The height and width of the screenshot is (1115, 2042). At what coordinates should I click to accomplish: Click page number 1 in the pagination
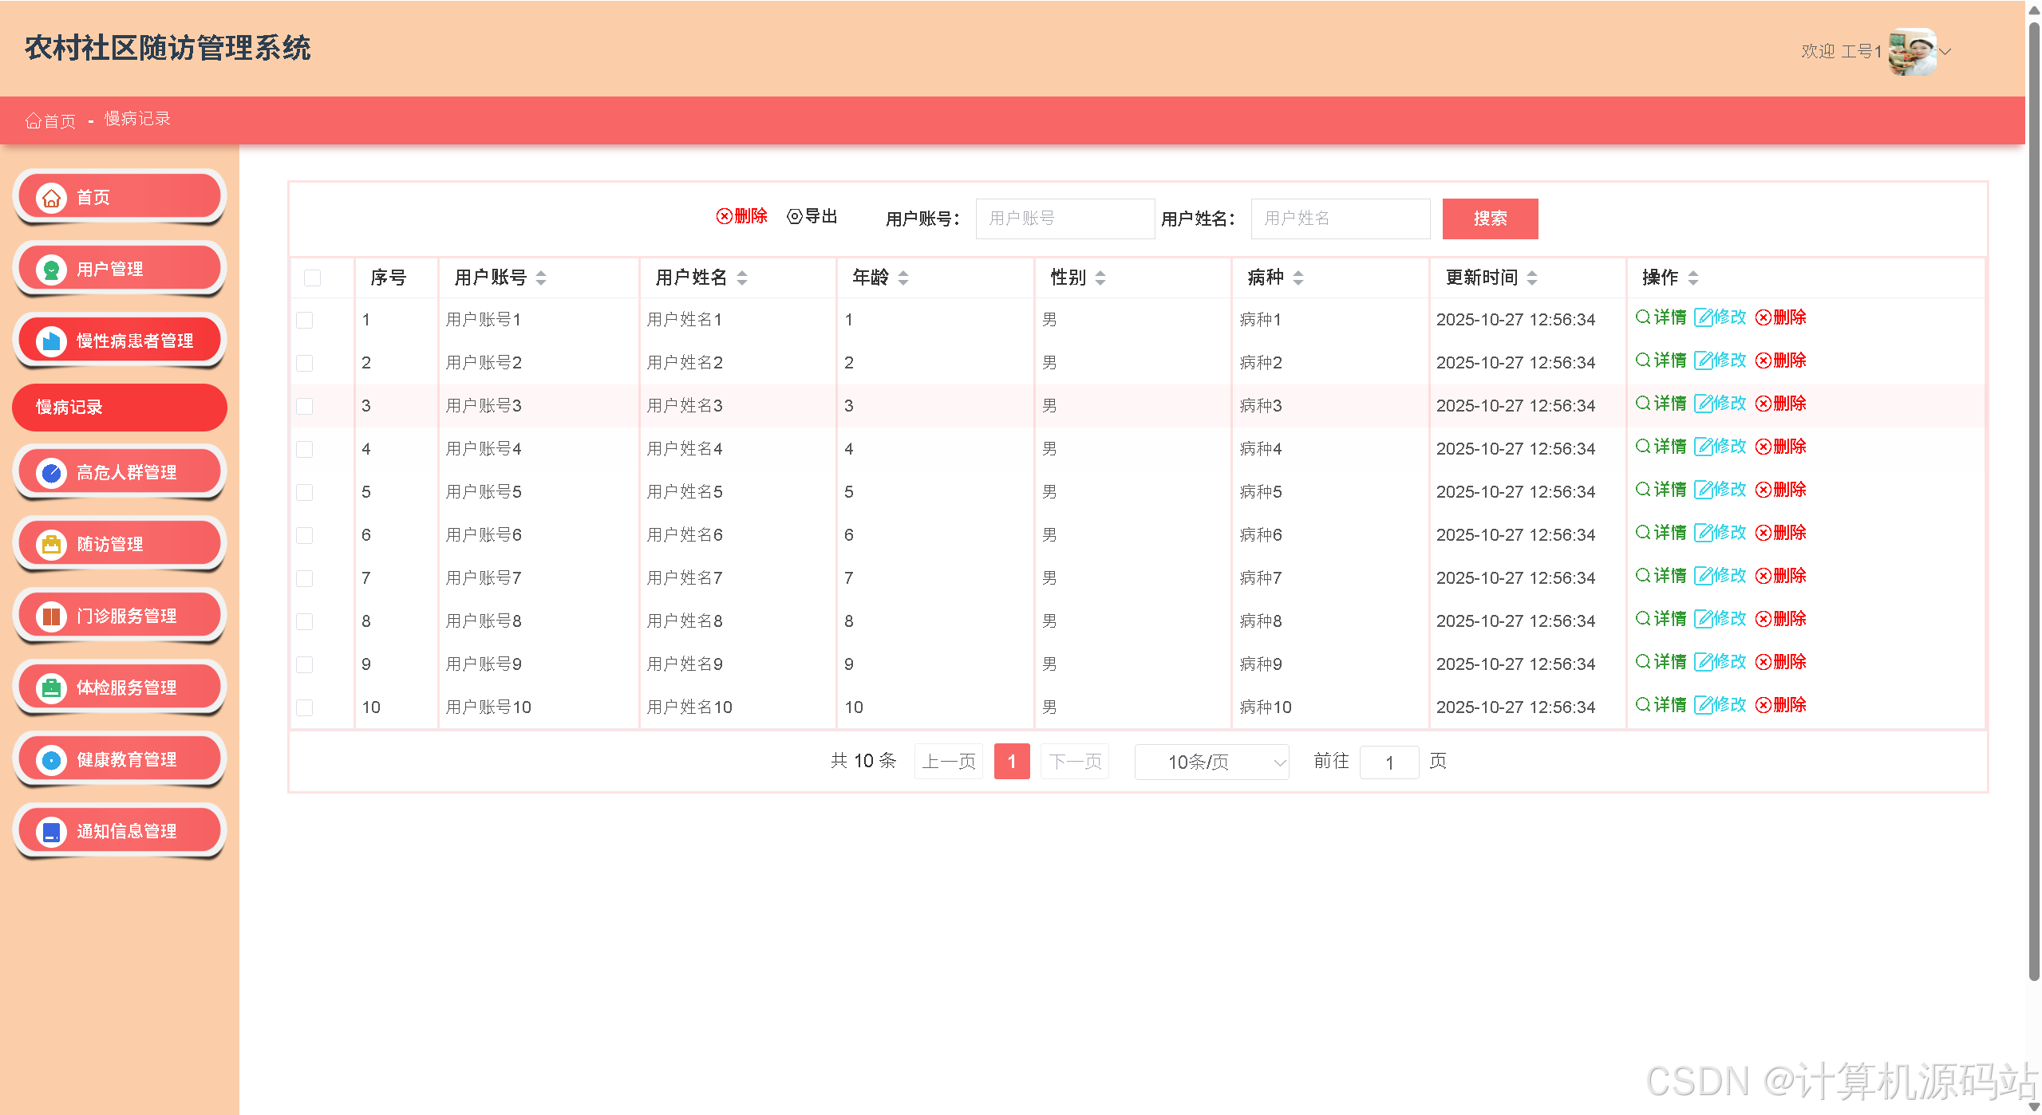(x=1011, y=762)
